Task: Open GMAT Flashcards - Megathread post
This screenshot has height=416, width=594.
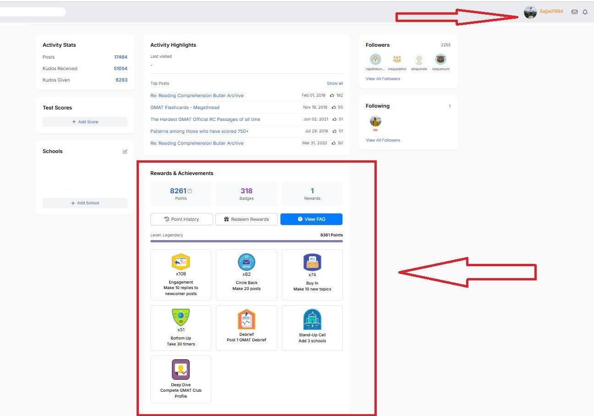Action: coord(185,107)
